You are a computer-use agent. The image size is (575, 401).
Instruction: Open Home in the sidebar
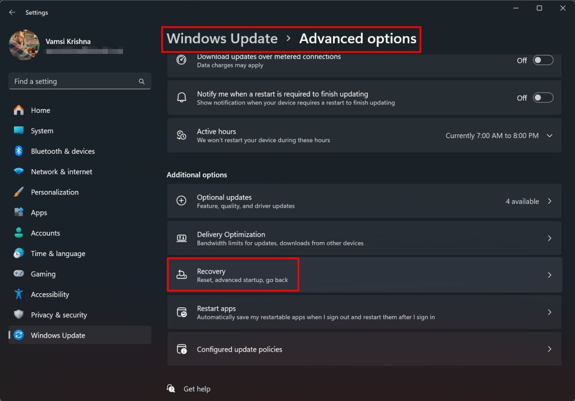tap(80, 110)
